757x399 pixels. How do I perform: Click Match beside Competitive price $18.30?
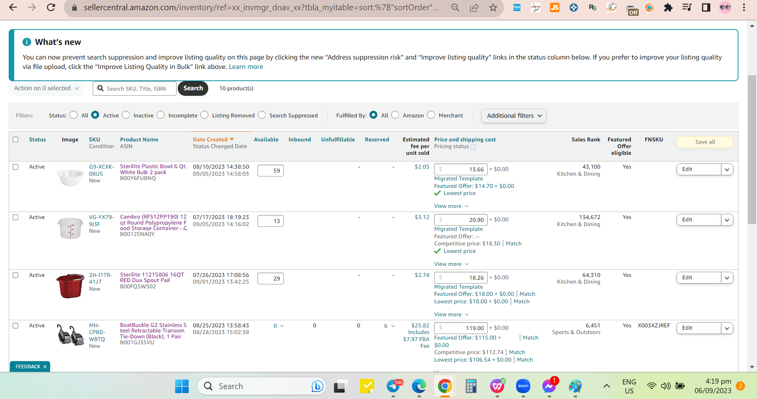(x=514, y=243)
